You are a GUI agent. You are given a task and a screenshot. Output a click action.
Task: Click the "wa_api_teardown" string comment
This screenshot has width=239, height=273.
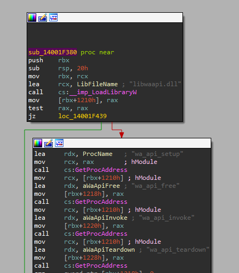(x=178, y=250)
